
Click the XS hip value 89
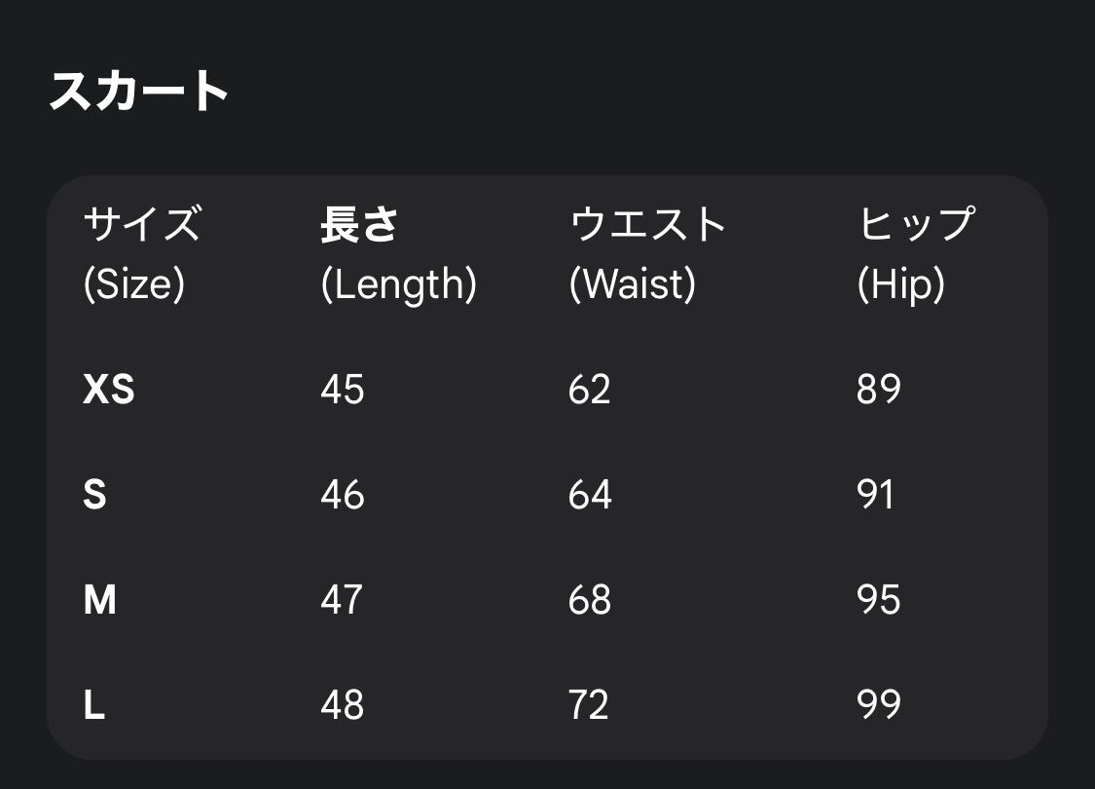click(x=879, y=390)
